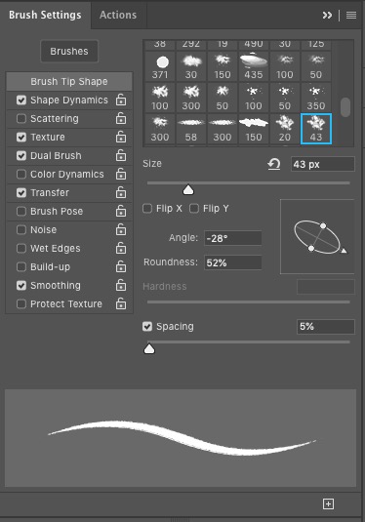Toggle lock for Protect Texture
The image size is (365, 522).
click(x=121, y=303)
